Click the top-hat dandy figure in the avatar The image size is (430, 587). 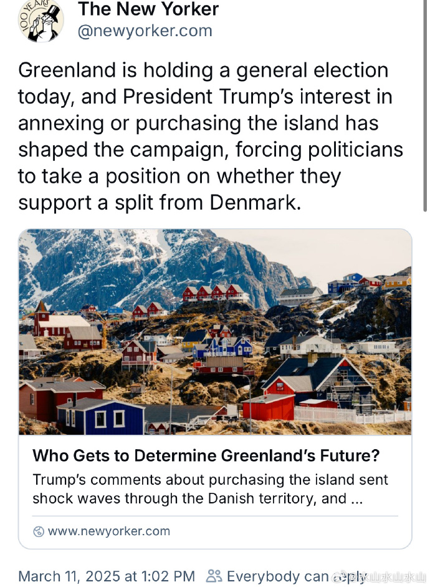45,23
